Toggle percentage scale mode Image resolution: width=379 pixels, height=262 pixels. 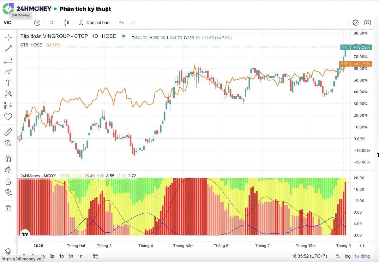[338, 256]
